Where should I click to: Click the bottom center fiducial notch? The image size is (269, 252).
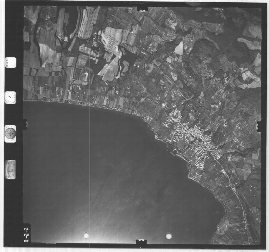point(142,242)
